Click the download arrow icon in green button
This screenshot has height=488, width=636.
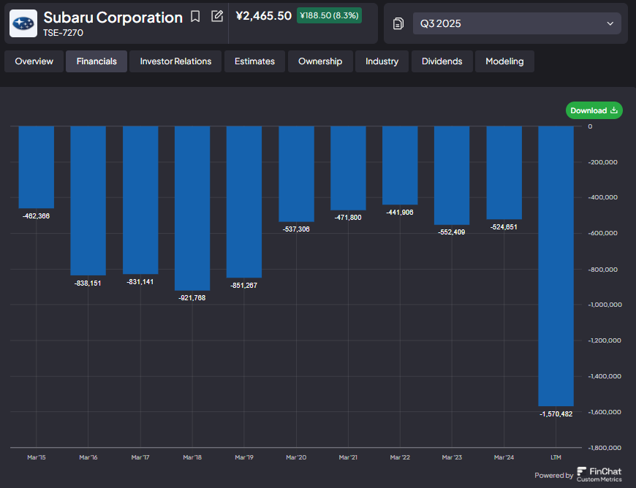click(614, 110)
